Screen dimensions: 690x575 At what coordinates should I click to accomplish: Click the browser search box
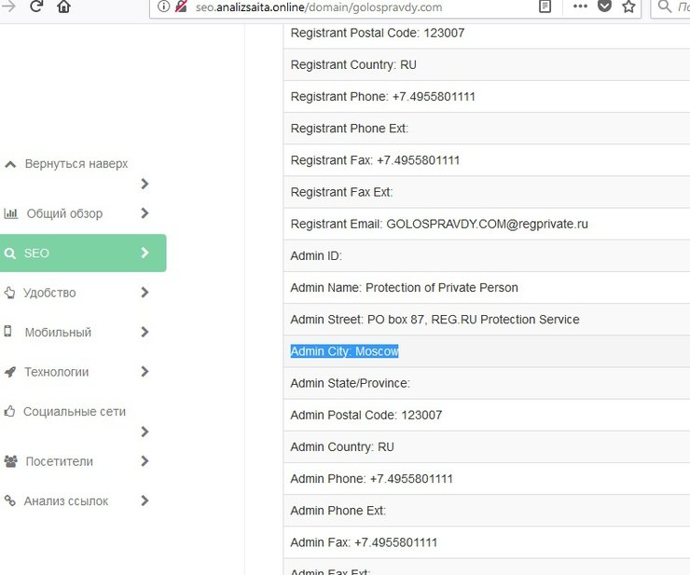(676, 7)
